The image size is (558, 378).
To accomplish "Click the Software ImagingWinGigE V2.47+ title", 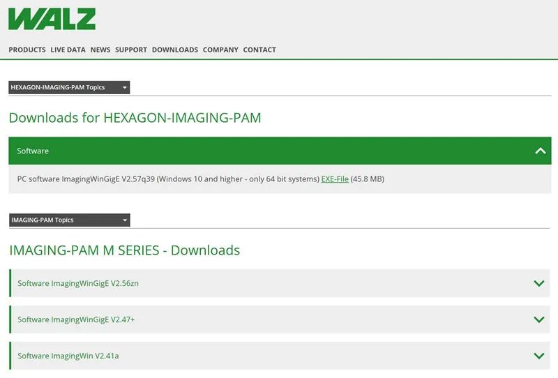I will pyautogui.click(x=76, y=319).
